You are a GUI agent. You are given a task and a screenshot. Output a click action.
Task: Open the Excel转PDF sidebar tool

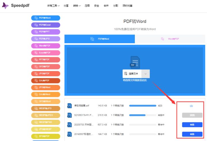[x=46, y=53]
